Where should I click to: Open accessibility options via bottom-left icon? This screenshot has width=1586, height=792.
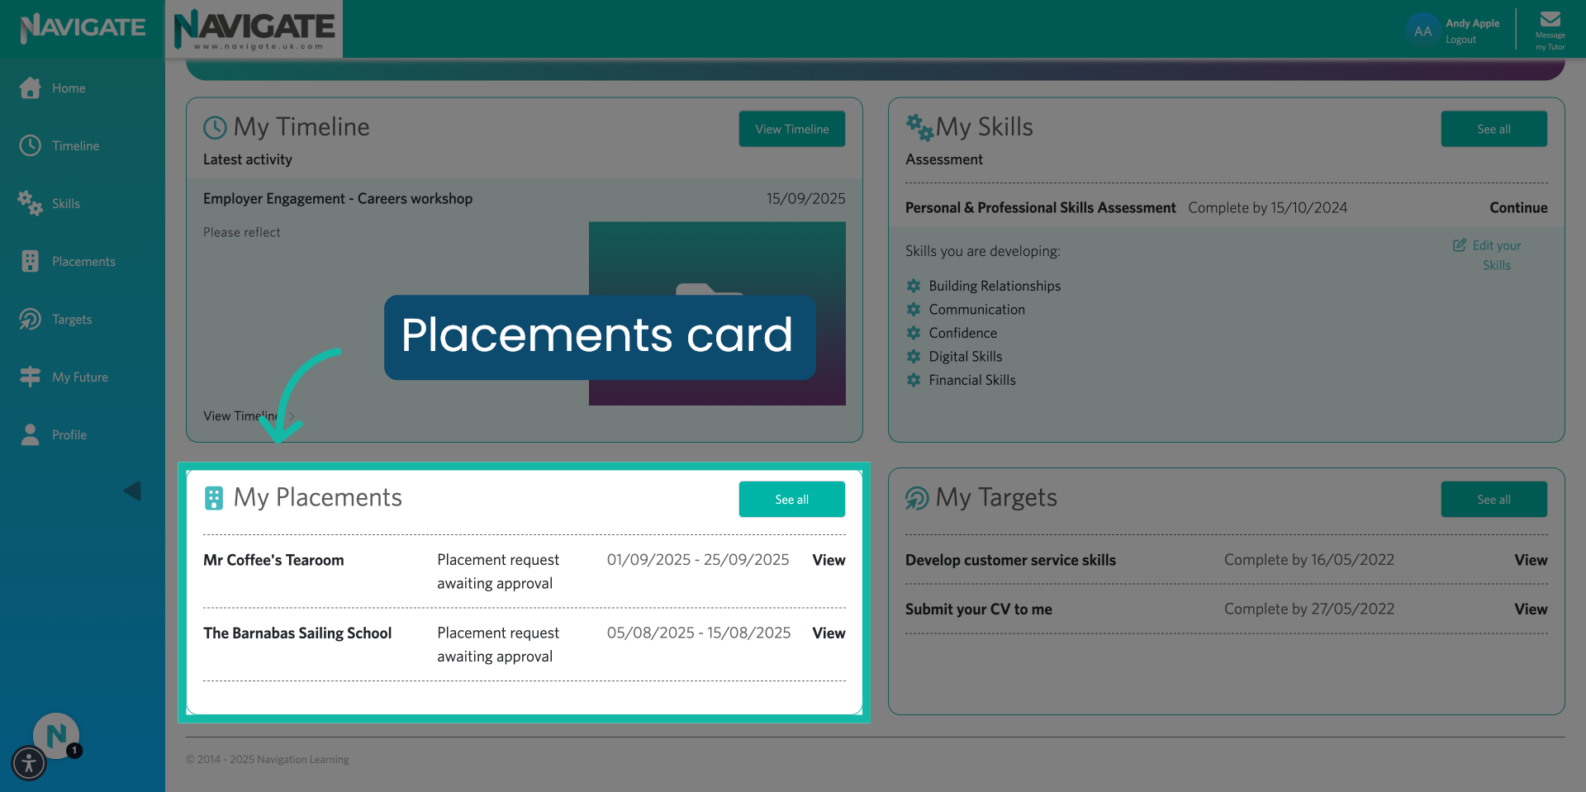click(x=29, y=764)
